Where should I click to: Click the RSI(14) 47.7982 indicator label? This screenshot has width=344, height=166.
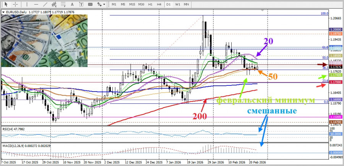[13, 129]
